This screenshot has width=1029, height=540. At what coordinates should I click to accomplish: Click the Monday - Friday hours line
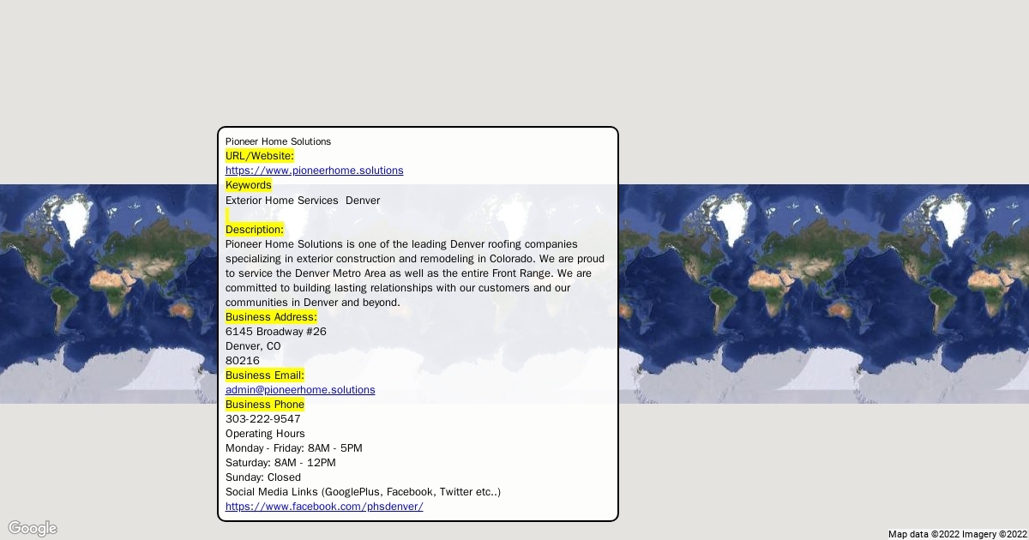(294, 448)
